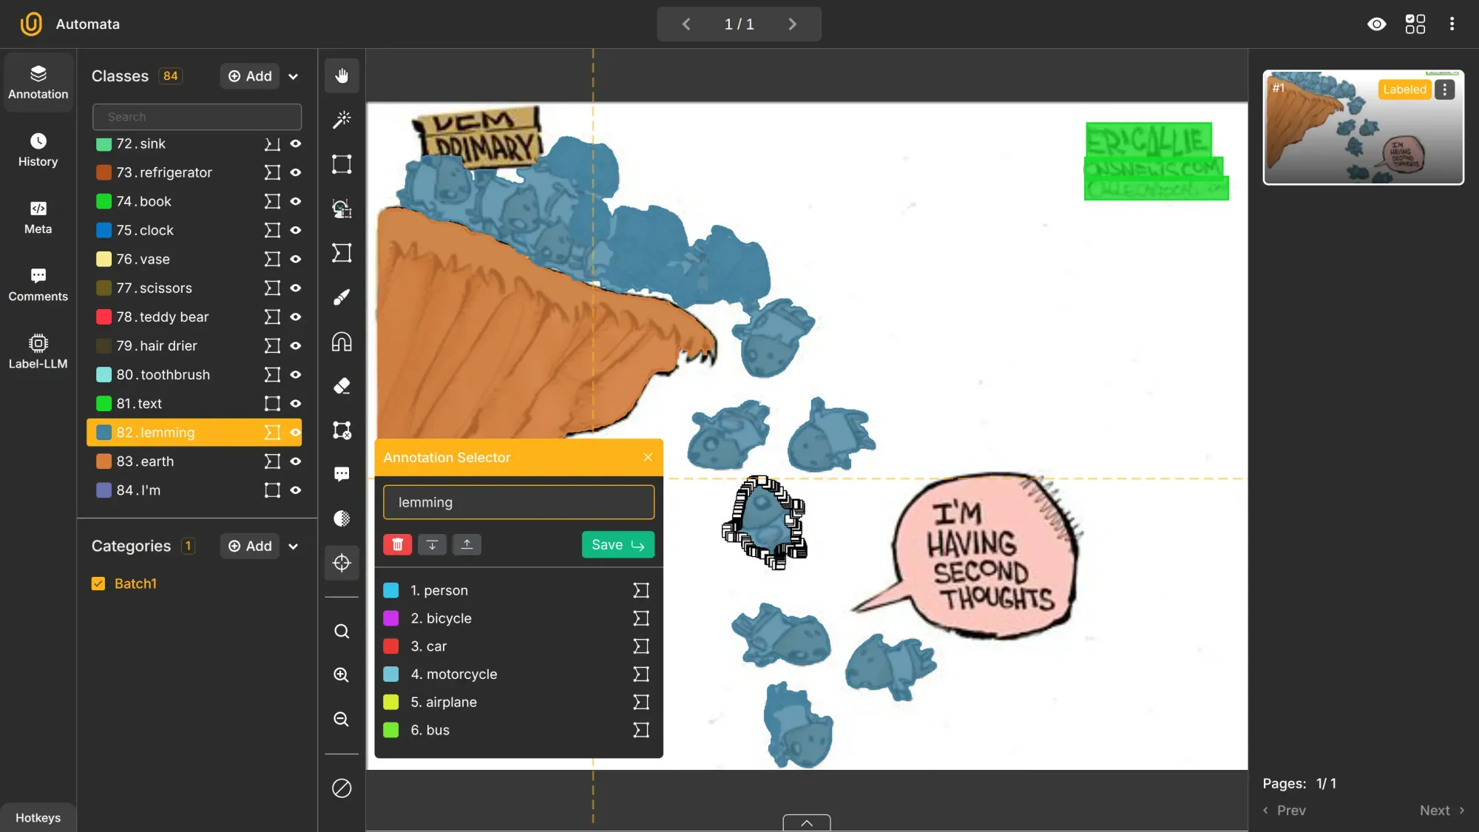Click the search magnifier tool
Viewport: 1479px width, 832px height.
click(341, 632)
